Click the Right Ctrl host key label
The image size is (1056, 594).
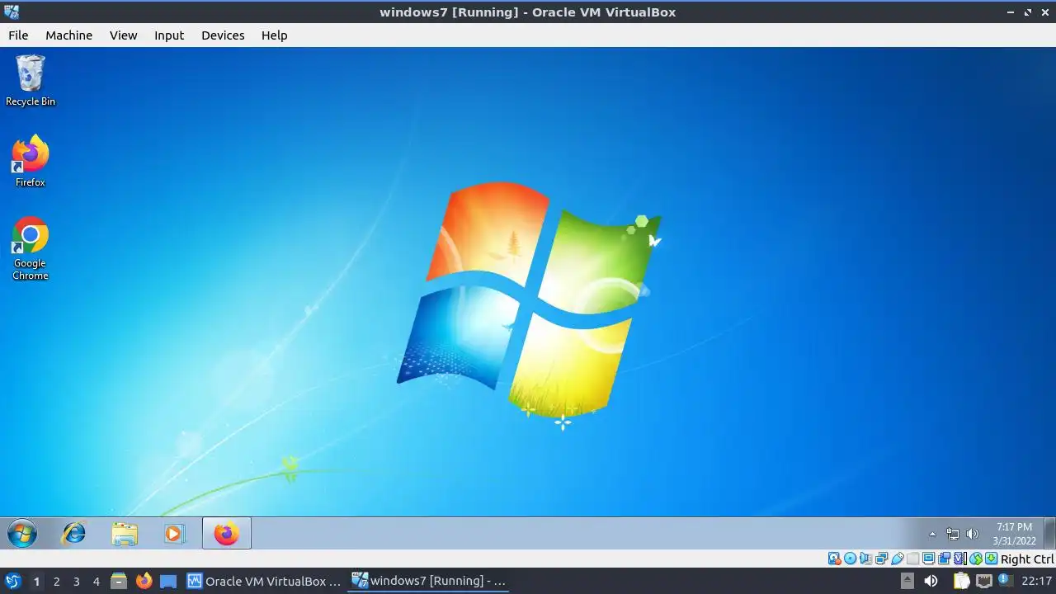1027,559
